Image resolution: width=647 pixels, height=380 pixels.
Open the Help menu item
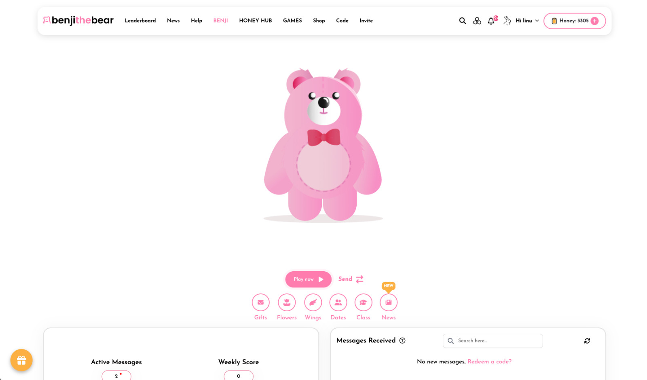(x=197, y=21)
